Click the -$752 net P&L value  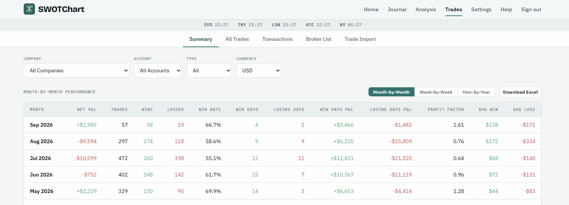[x=90, y=175]
